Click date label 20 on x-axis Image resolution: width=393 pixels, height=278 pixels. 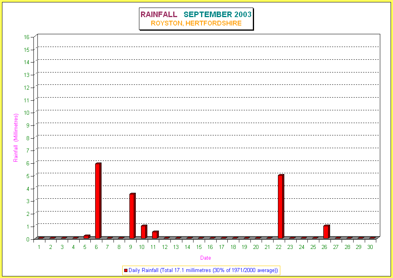(x=256, y=247)
